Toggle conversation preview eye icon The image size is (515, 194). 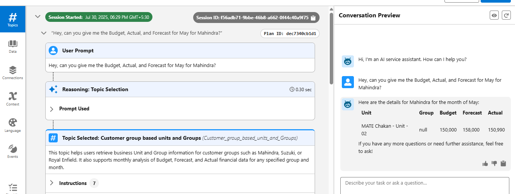[x=494, y=15]
